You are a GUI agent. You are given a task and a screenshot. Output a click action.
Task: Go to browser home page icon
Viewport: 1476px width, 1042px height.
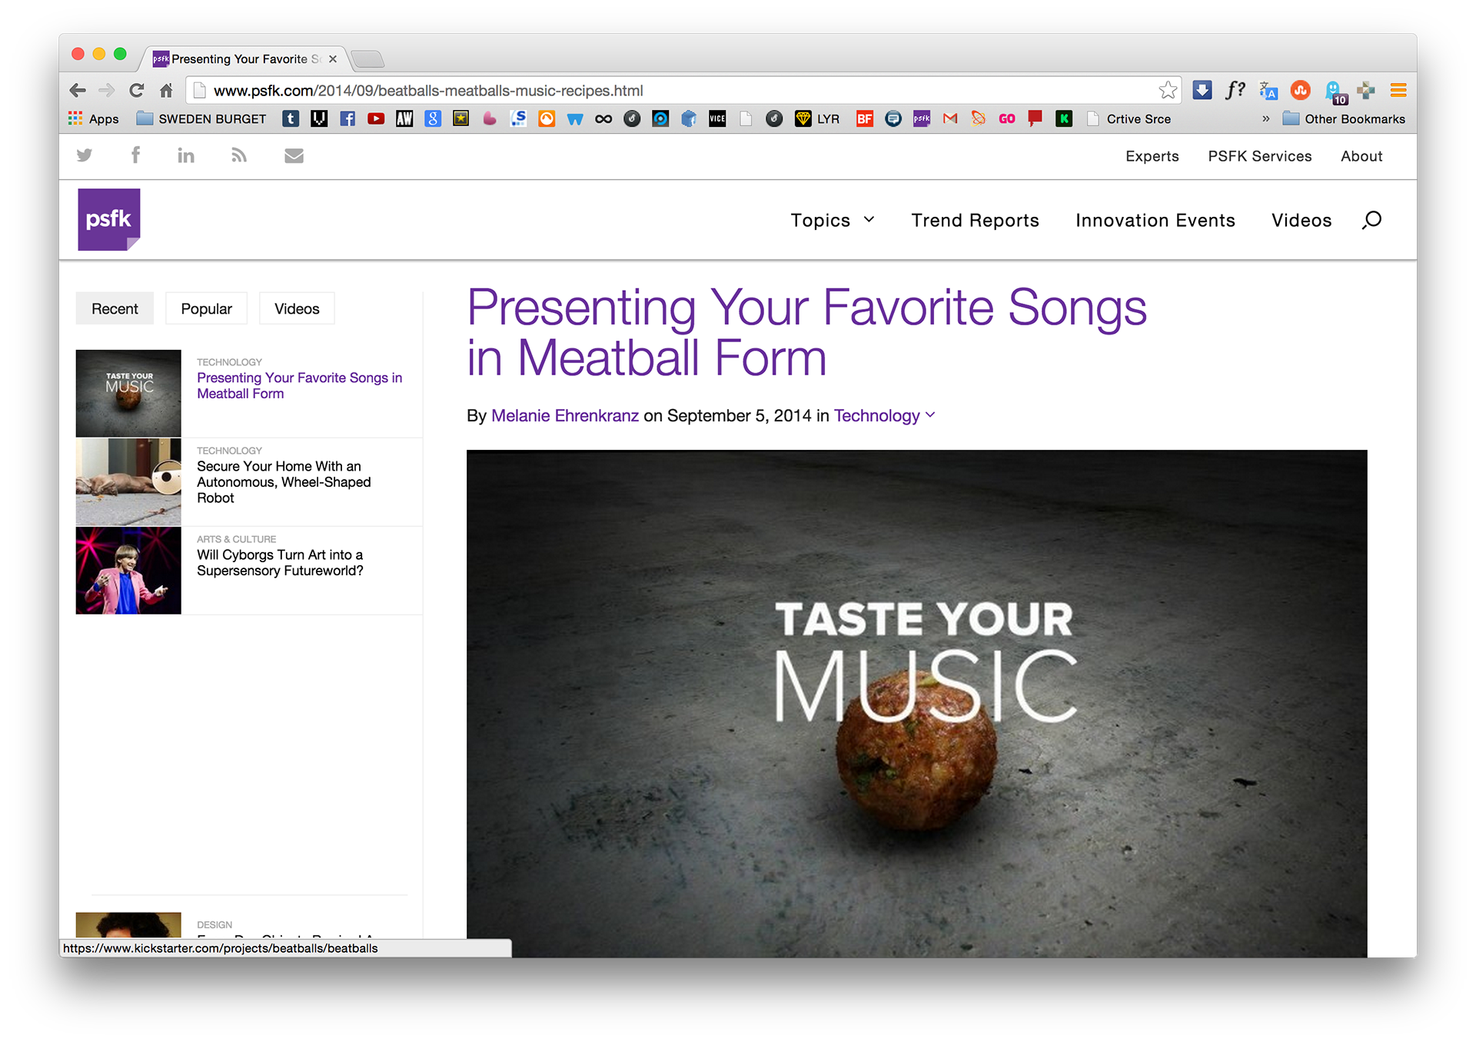pyautogui.click(x=166, y=91)
